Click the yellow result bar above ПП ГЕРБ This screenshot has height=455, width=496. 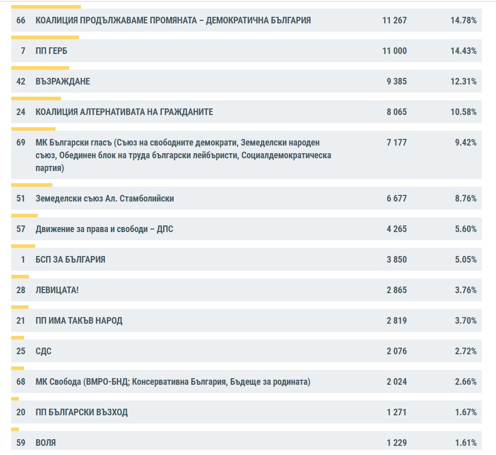point(45,37)
